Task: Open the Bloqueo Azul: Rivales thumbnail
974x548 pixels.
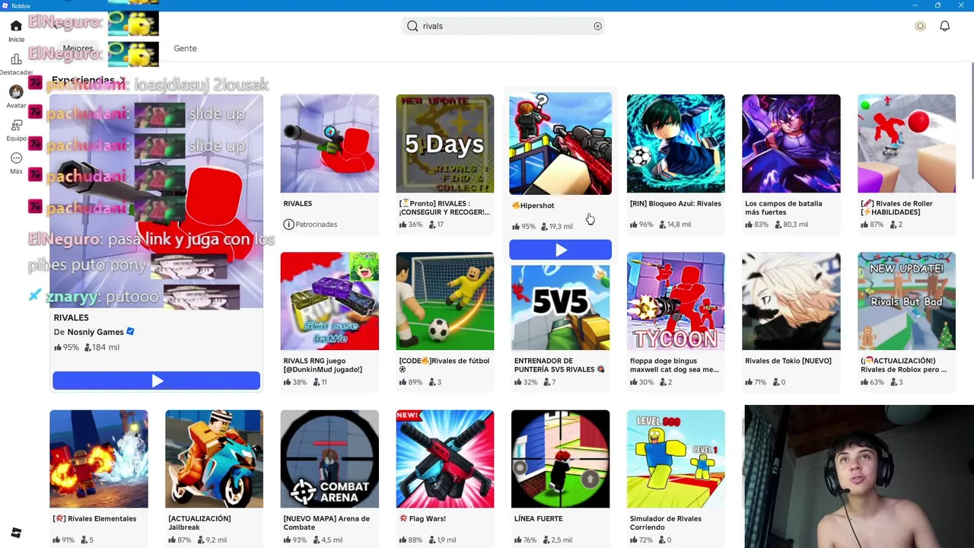Action: point(676,144)
